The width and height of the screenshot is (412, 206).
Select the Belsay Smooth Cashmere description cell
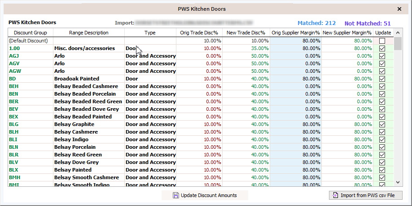(89, 177)
